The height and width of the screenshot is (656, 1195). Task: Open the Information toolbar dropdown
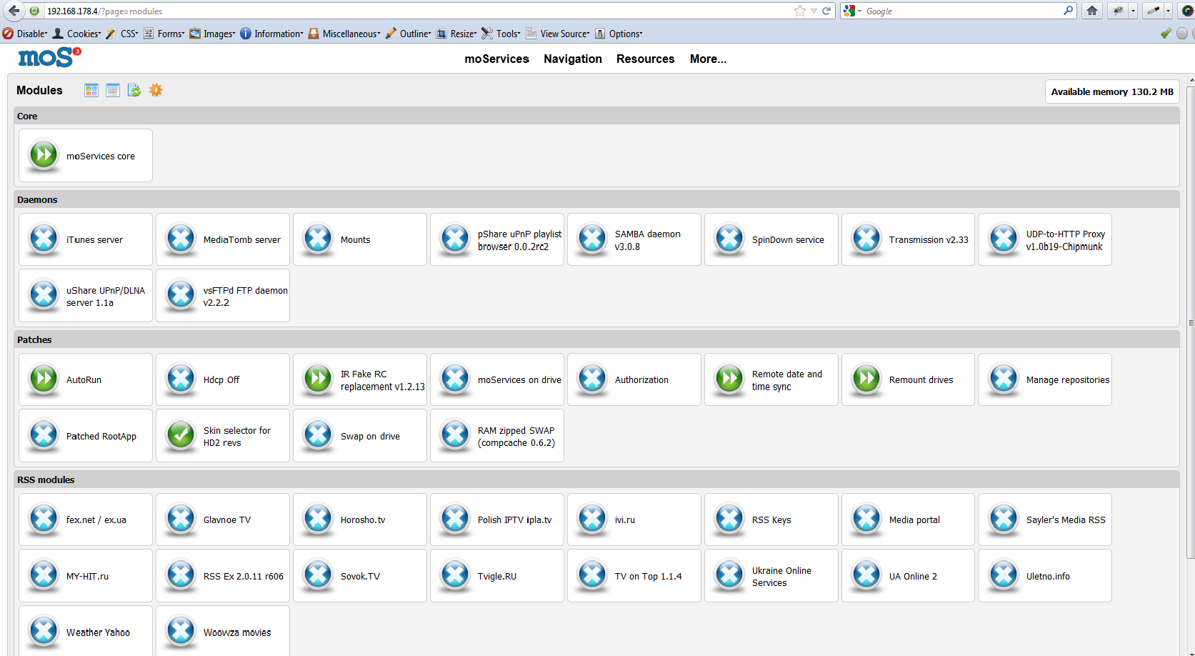point(271,34)
